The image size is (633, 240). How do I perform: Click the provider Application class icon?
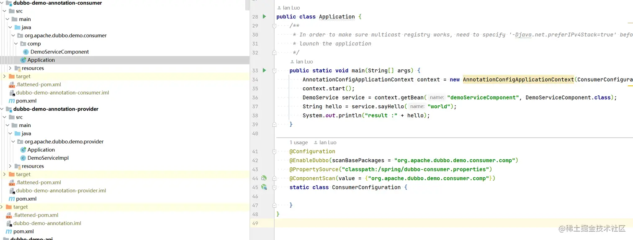pos(23,150)
